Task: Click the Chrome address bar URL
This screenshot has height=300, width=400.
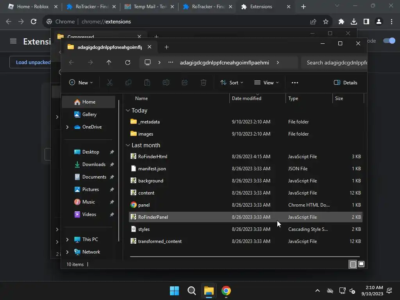Action: [x=106, y=22]
